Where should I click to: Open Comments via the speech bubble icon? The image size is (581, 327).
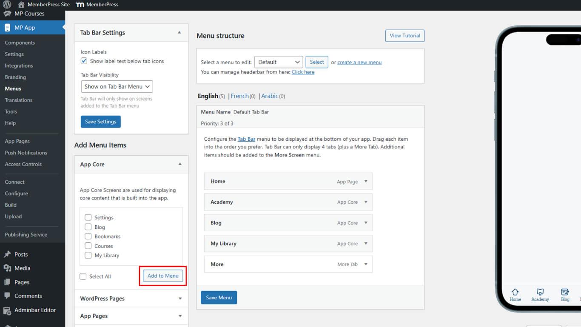tap(7, 296)
